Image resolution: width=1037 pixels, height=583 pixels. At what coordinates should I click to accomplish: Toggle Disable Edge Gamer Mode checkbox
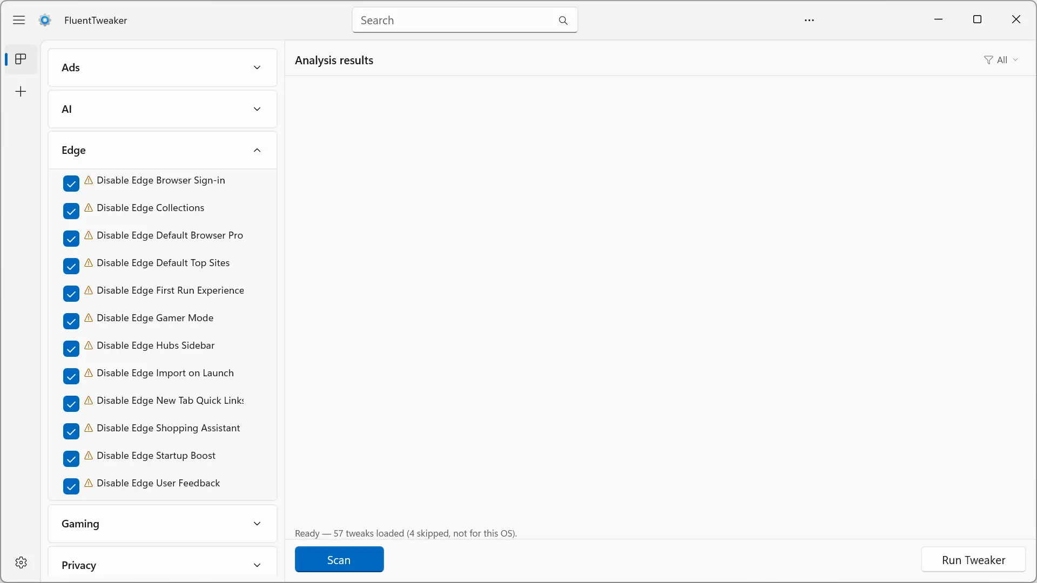click(71, 321)
